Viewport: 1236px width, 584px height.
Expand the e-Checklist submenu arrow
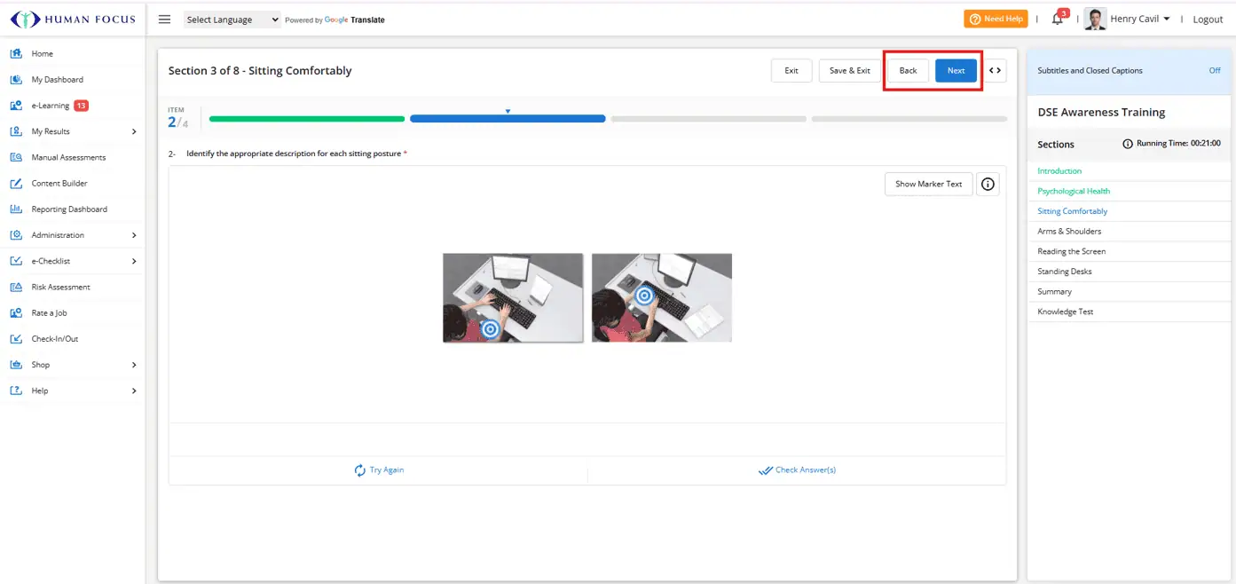134,261
